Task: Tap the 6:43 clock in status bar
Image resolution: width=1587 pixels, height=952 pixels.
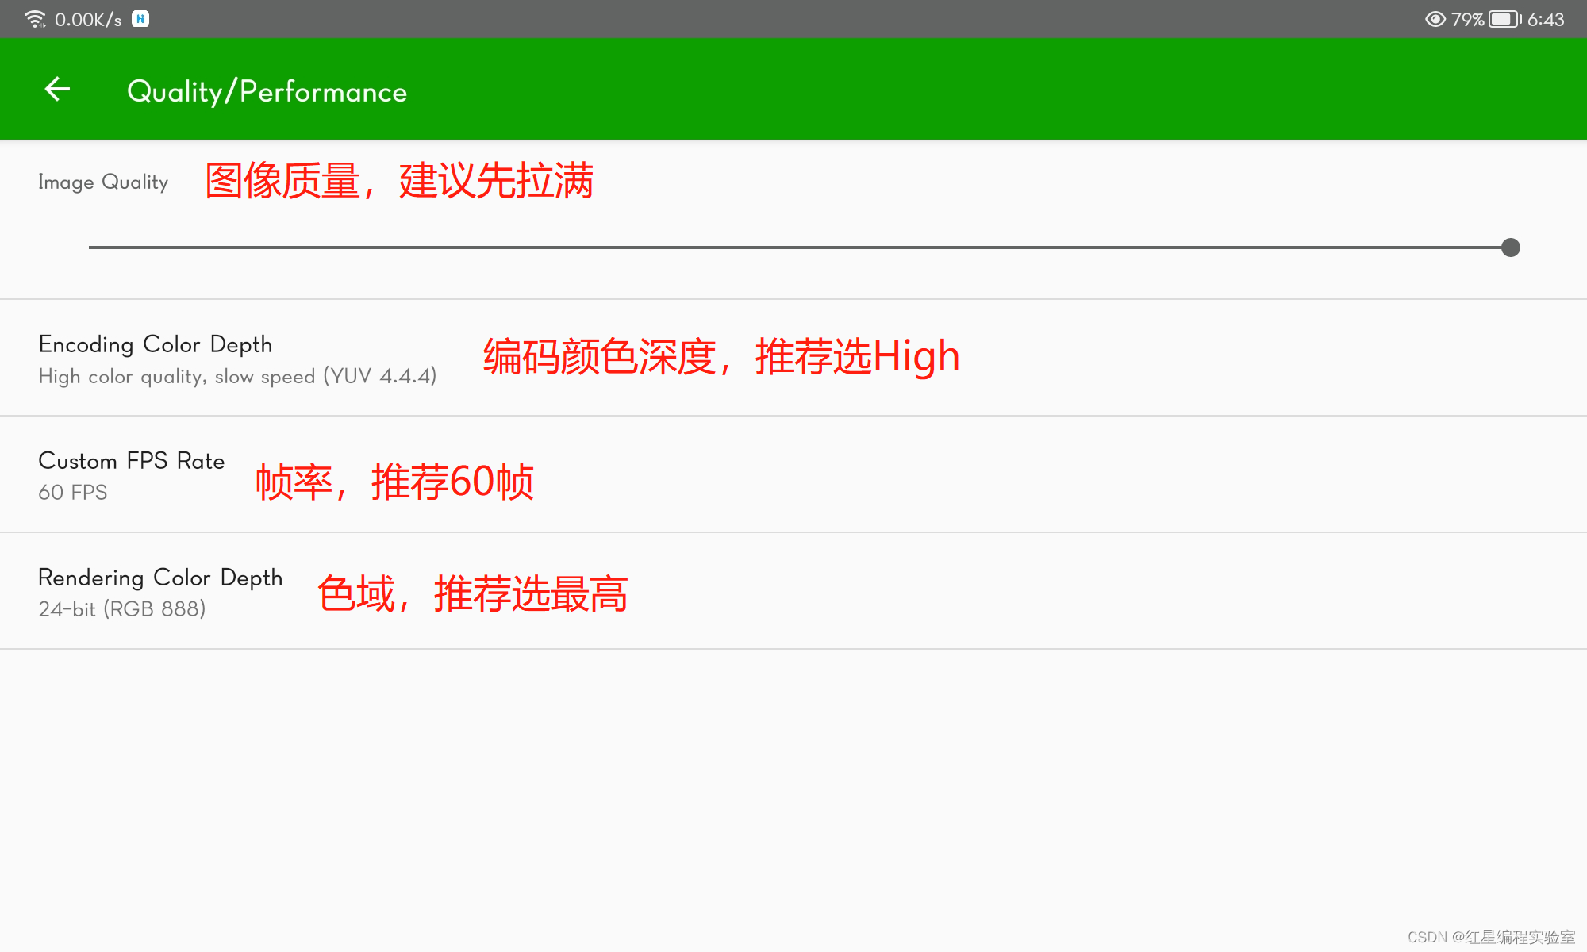Action: point(1546,19)
